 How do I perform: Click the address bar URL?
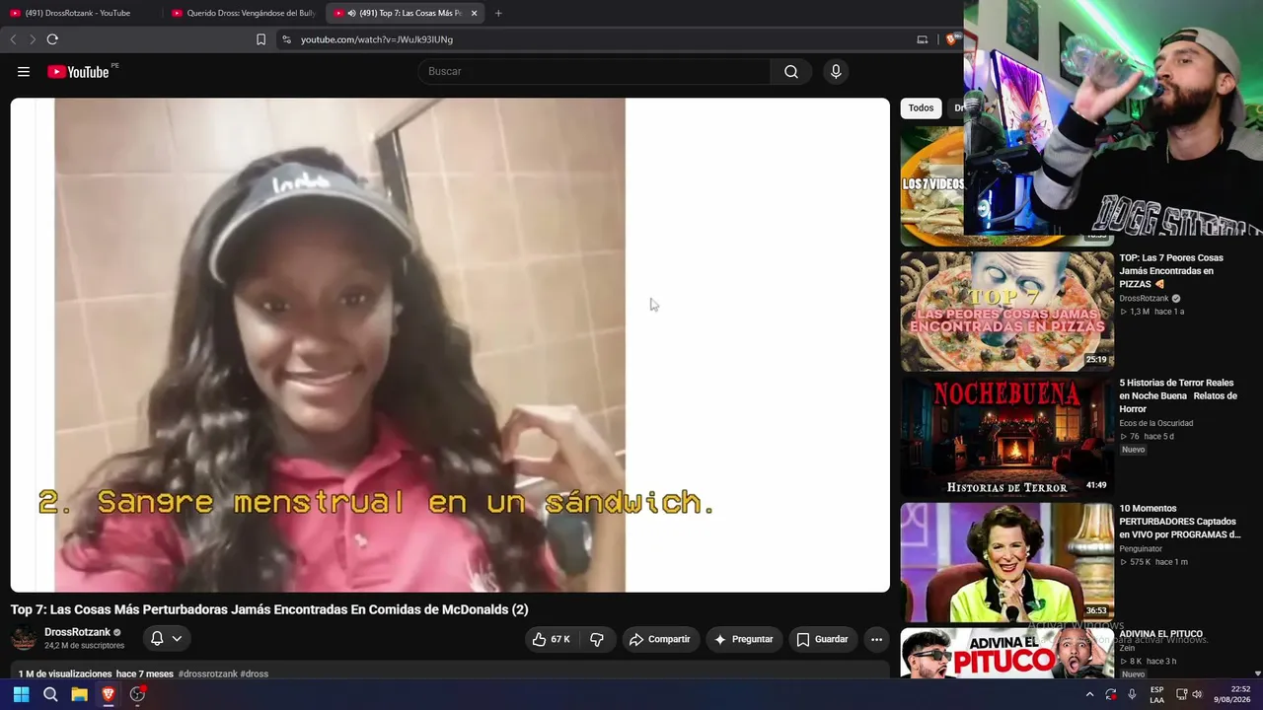click(x=377, y=39)
